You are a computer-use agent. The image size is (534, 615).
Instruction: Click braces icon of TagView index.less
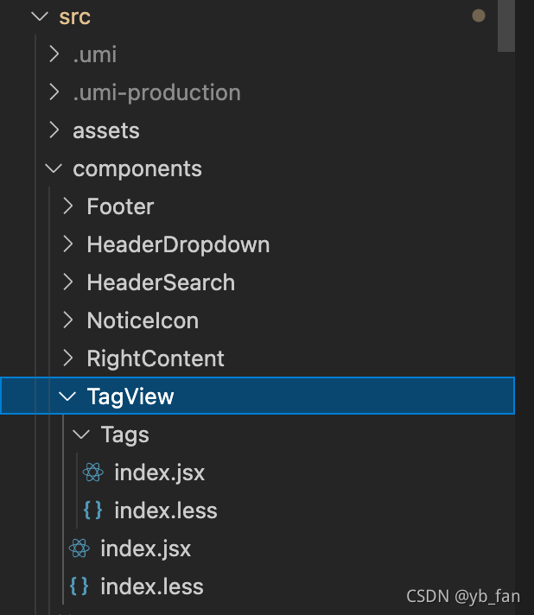[x=79, y=586]
